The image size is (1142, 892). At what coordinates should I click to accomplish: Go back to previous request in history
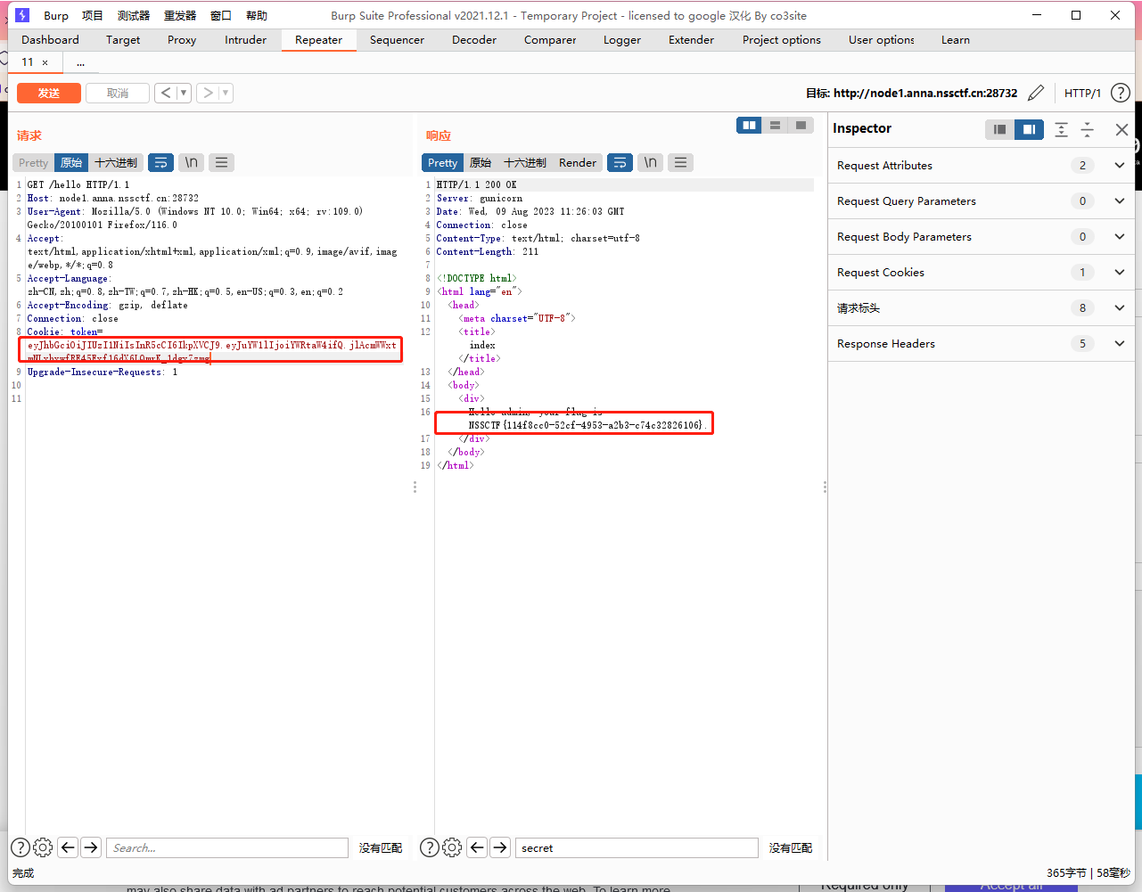(x=166, y=93)
